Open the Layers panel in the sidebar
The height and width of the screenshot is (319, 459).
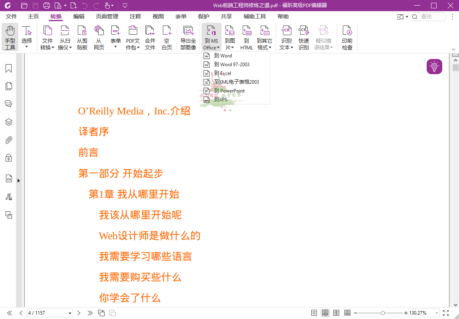tap(8, 122)
